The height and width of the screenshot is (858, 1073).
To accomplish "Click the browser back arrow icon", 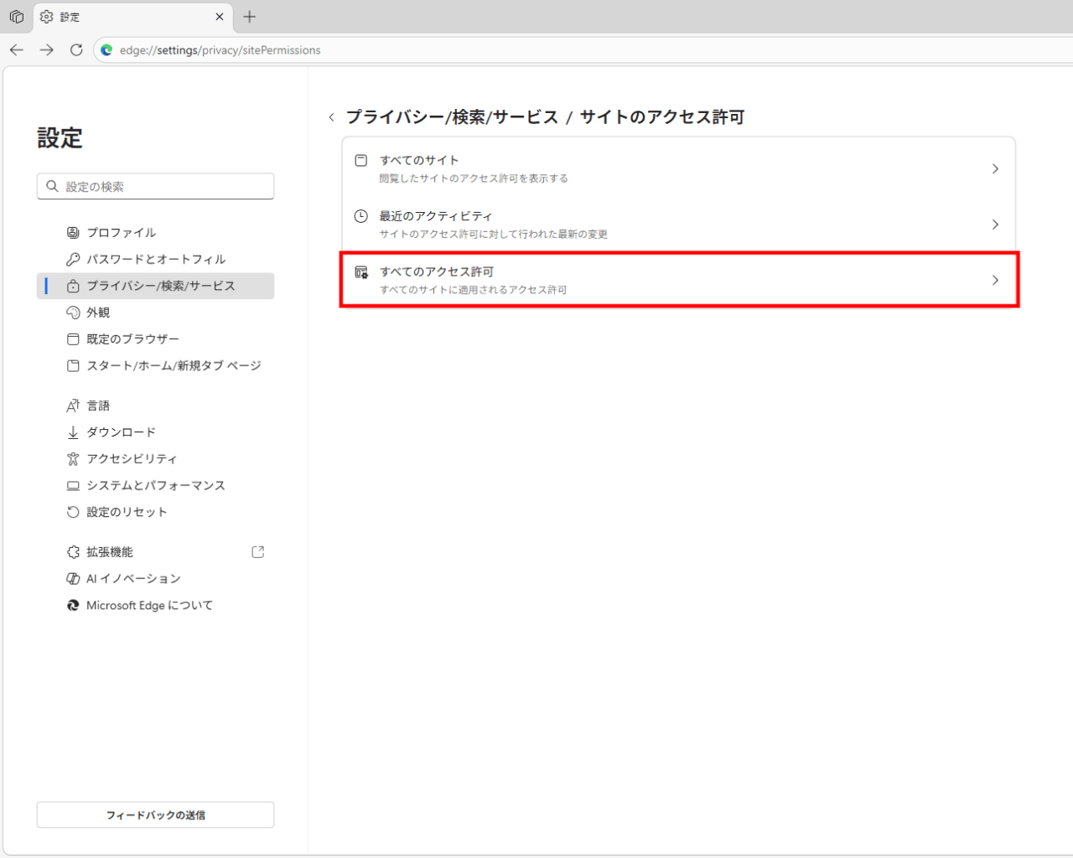I will pos(17,50).
